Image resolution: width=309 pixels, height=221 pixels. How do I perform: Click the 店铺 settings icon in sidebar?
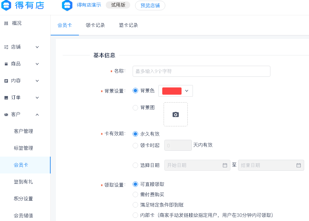[x=6, y=47]
